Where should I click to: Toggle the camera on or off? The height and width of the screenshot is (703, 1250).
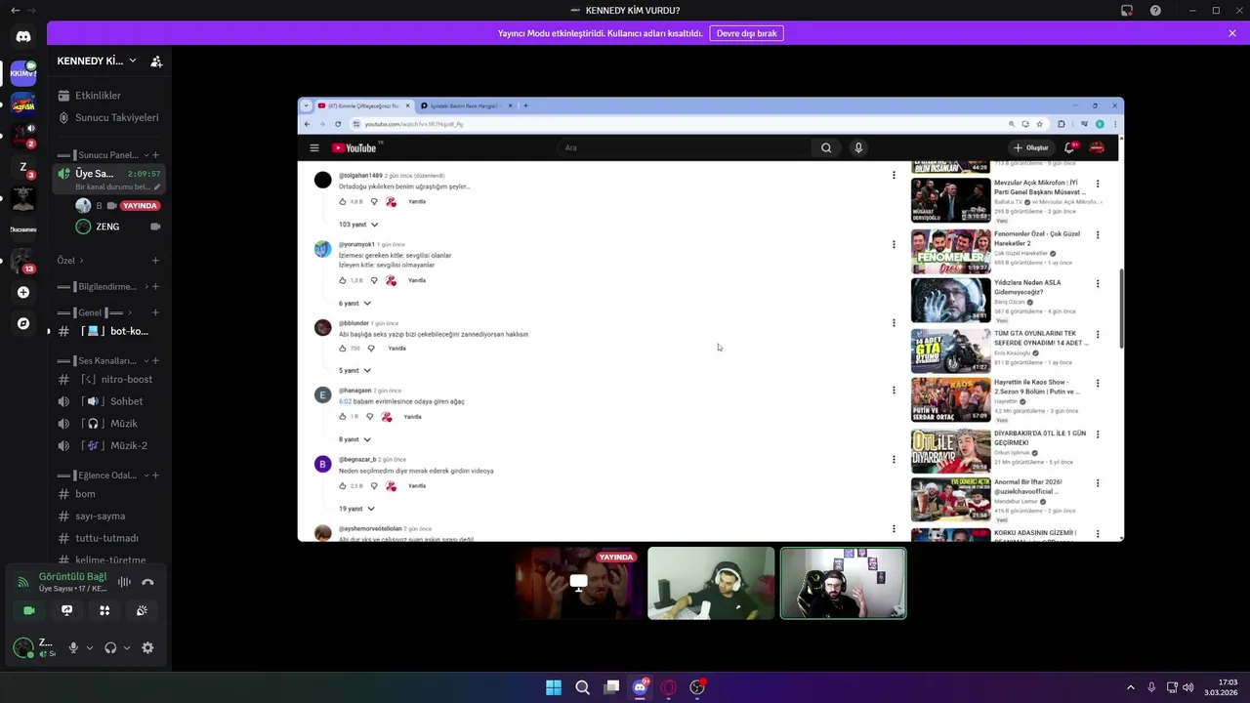pos(29,610)
